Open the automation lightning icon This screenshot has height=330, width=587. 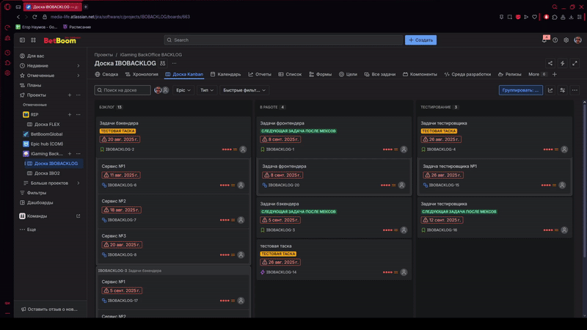pyautogui.click(x=562, y=63)
